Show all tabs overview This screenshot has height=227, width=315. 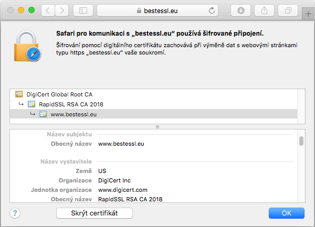tap(288, 10)
